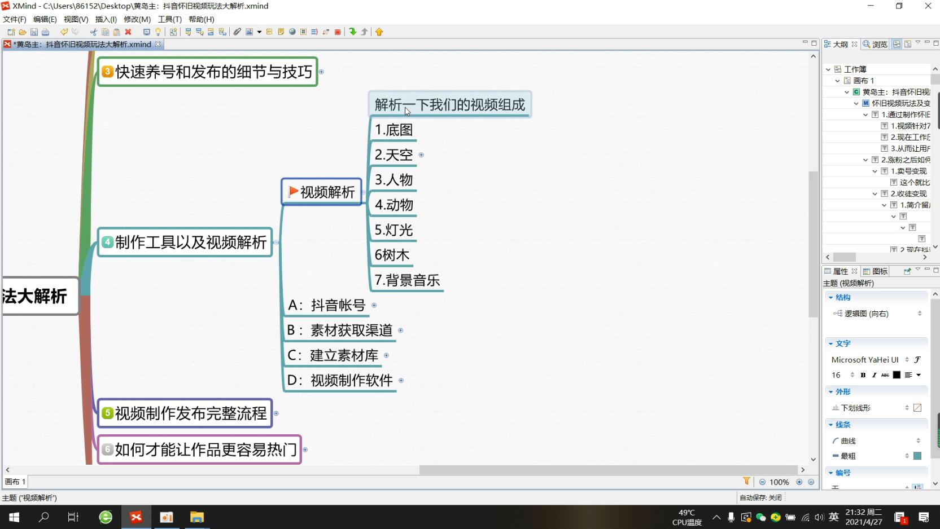Click the scissors cut icon in toolbar
Image resolution: width=940 pixels, height=529 pixels.
pos(94,32)
